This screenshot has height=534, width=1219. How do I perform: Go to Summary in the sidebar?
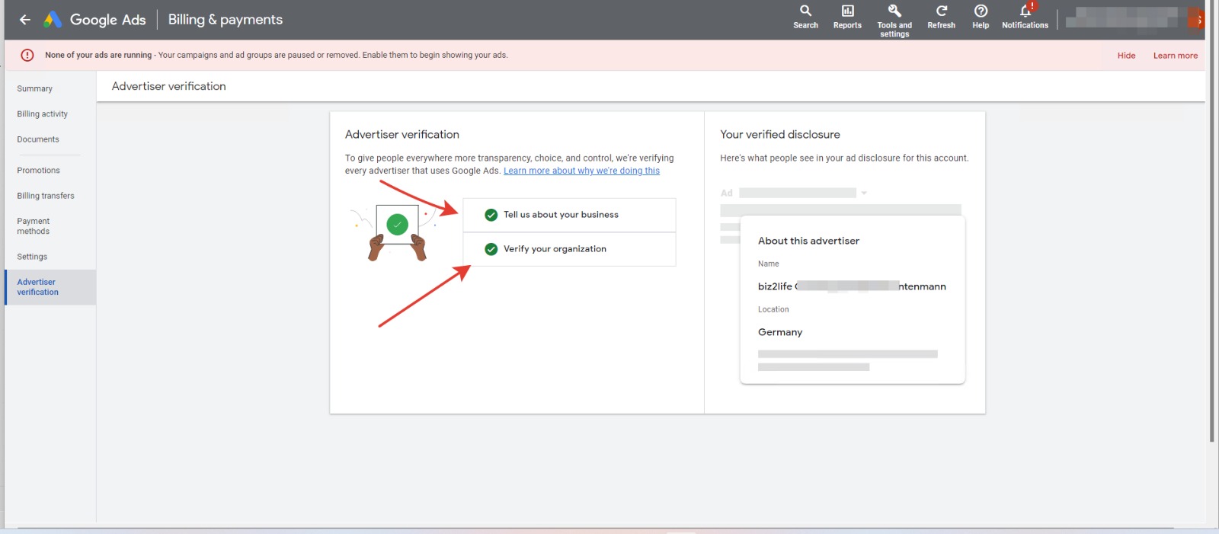35,88
